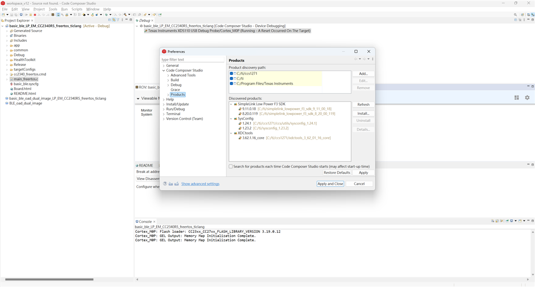Click the import preferences icon
Image resolution: width=535 pixels, height=287 pixels.
171,184
